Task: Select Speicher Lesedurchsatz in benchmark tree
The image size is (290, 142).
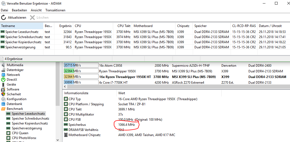Action: 28,114
